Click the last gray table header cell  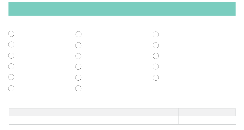tap(207, 112)
